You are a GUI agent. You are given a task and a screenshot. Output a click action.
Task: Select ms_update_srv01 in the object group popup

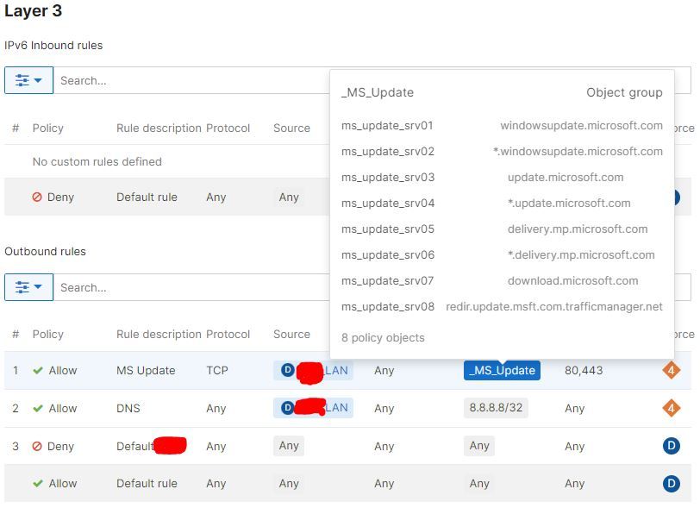point(387,126)
